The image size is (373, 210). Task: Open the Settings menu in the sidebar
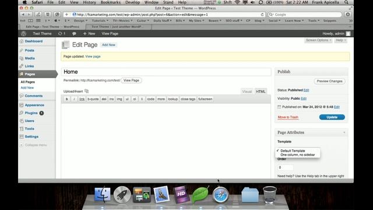[31, 136]
